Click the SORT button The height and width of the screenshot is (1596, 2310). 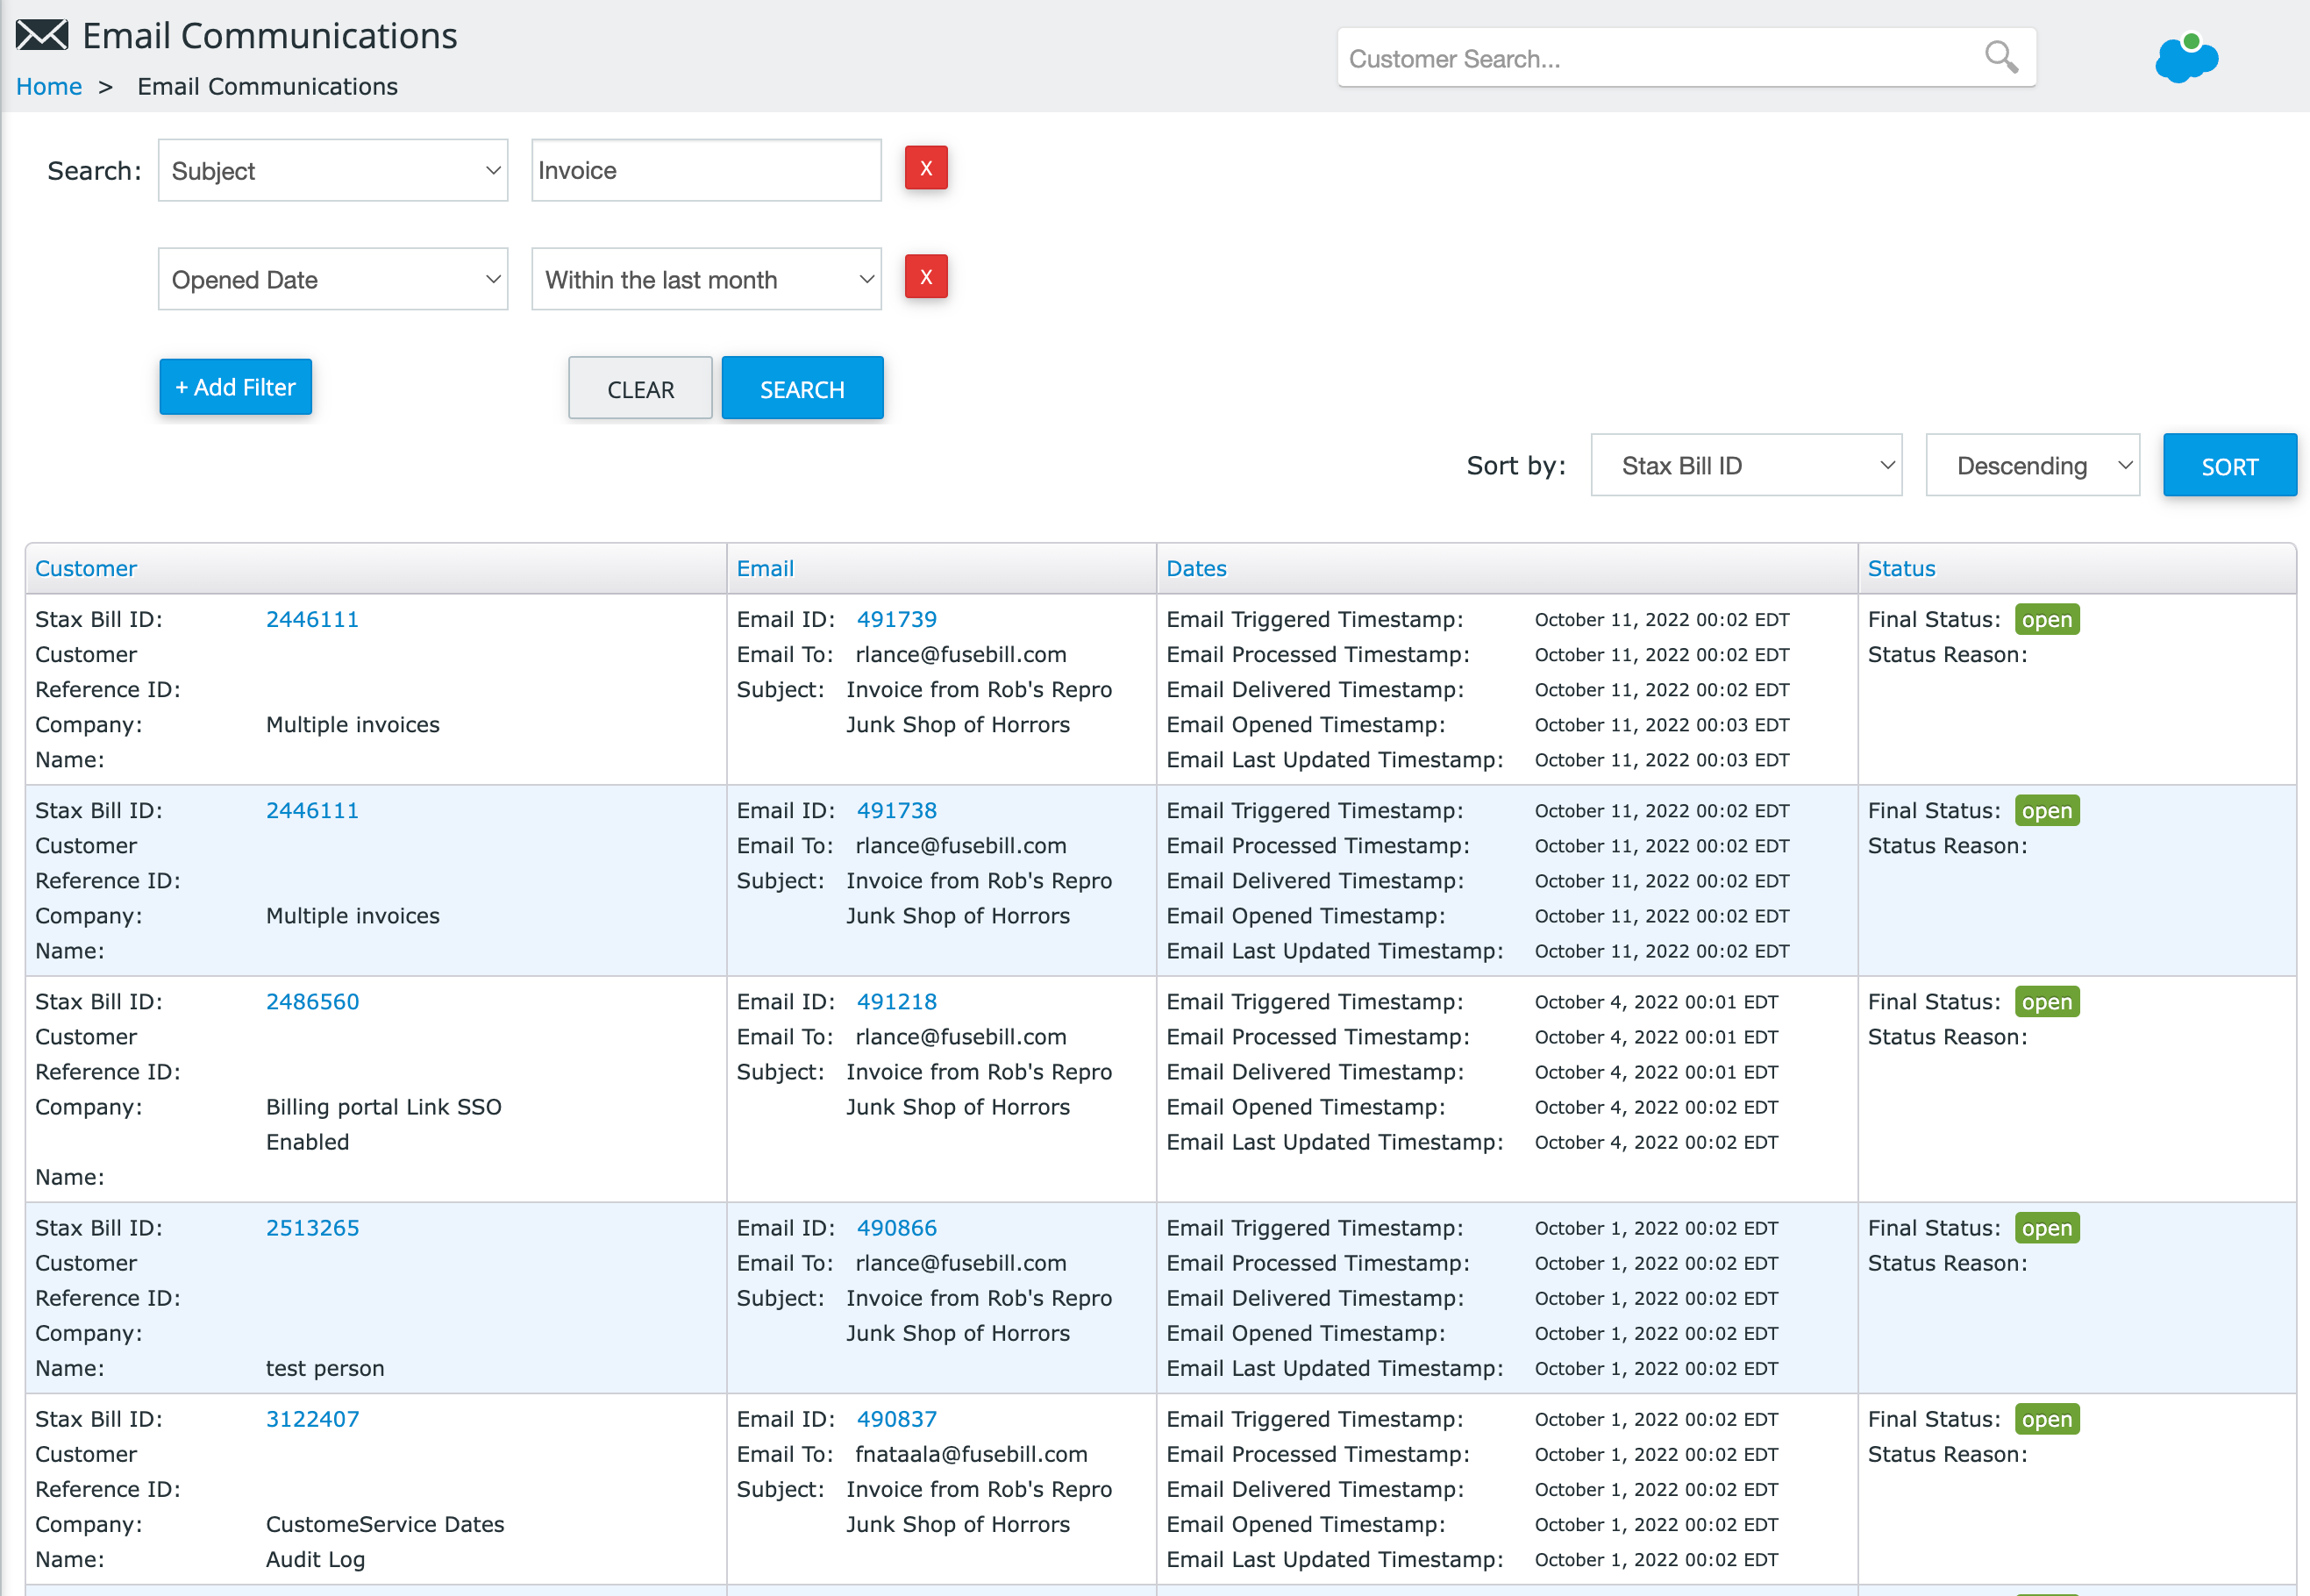tap(2229, 466)
